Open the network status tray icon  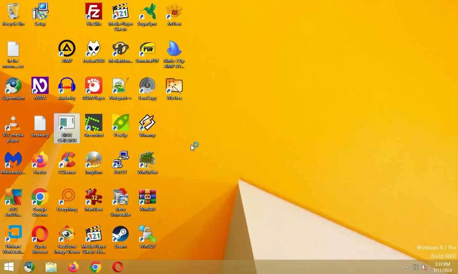(415, 267)
